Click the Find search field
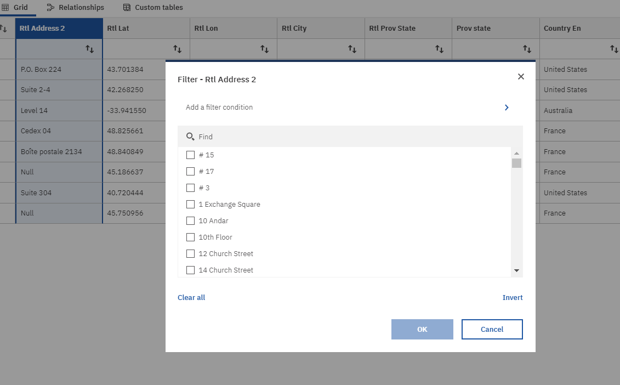This screenshot has width=620, height=385. tap(350, 137)
